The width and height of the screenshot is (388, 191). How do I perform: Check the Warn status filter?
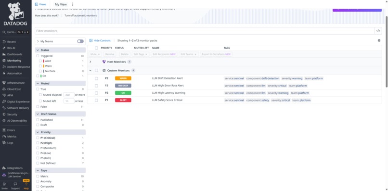40,66
